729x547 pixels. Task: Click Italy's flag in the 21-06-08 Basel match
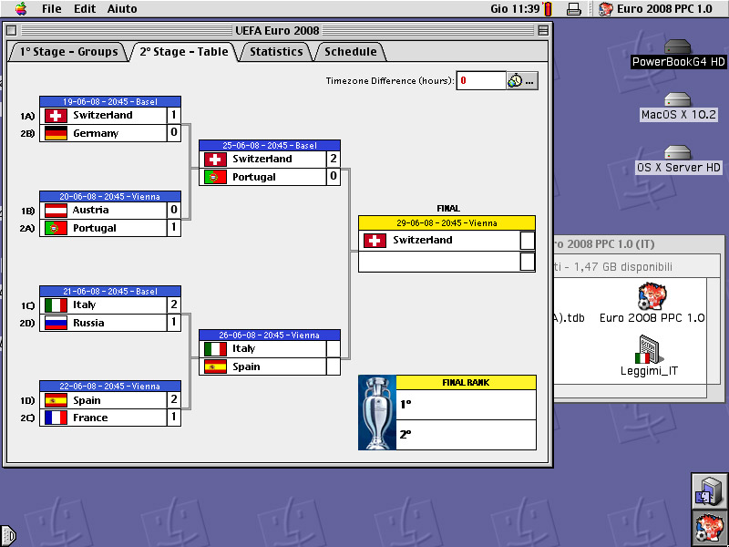[56, 305]
